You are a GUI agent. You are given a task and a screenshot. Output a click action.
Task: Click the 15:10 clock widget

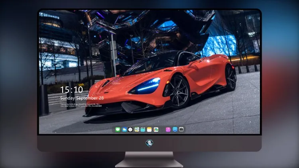[71, 90]
